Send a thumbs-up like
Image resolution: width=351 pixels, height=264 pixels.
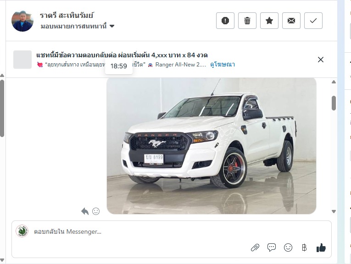[x=321, y=247]
